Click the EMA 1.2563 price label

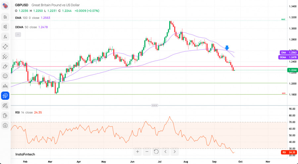coord(288,53)
